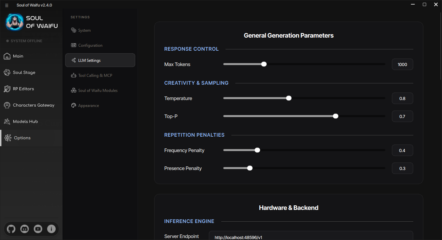Open Models Hub
Viewport: 442px width, 240px height.
31,122
